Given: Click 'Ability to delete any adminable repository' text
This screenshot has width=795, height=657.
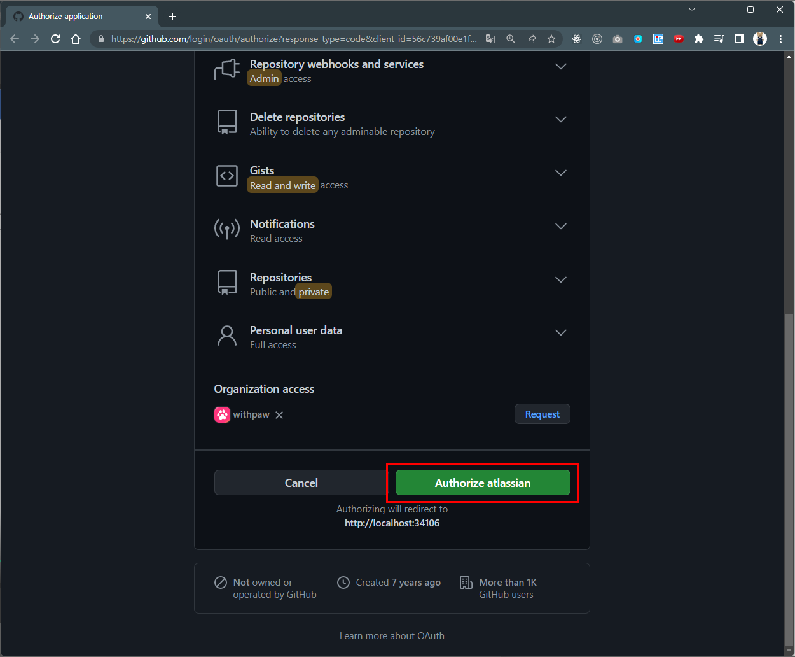Looking at the screenshot, I should click(x=342, y=132).
